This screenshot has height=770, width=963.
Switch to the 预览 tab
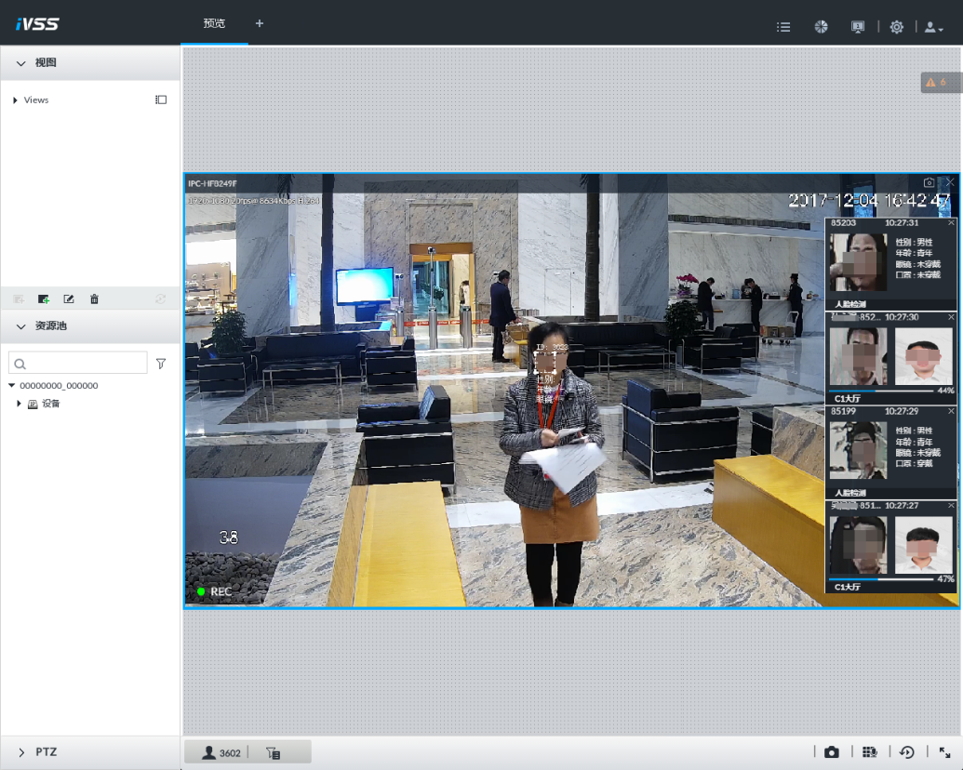click(214, 23)
